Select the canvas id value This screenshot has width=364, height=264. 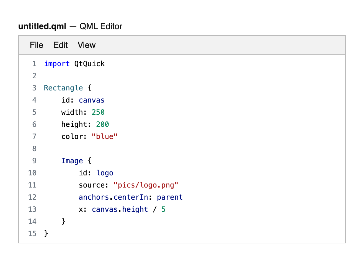(92, 100)
